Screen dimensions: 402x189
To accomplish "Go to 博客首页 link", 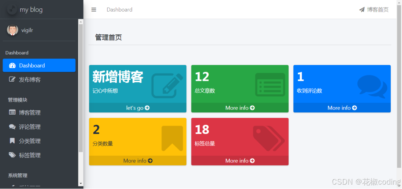I will point(374,10).
